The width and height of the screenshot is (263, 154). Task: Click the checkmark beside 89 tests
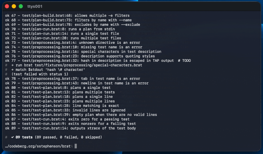coord(12,137)
